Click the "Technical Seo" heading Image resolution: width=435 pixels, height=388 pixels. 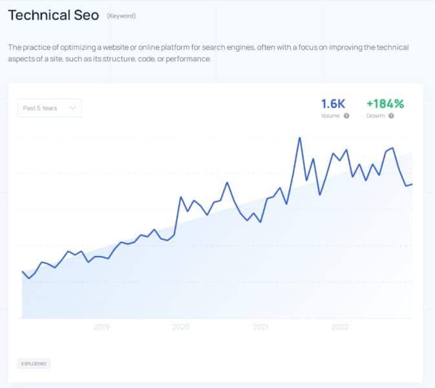point(53,15)
